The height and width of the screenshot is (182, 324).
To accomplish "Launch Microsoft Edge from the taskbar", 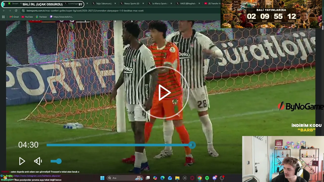I will click(163, 178).
